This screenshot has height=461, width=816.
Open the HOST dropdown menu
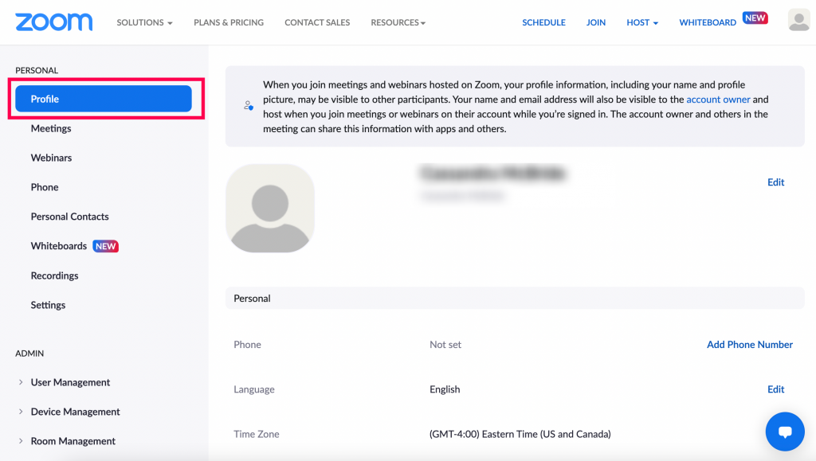(642, 22)
